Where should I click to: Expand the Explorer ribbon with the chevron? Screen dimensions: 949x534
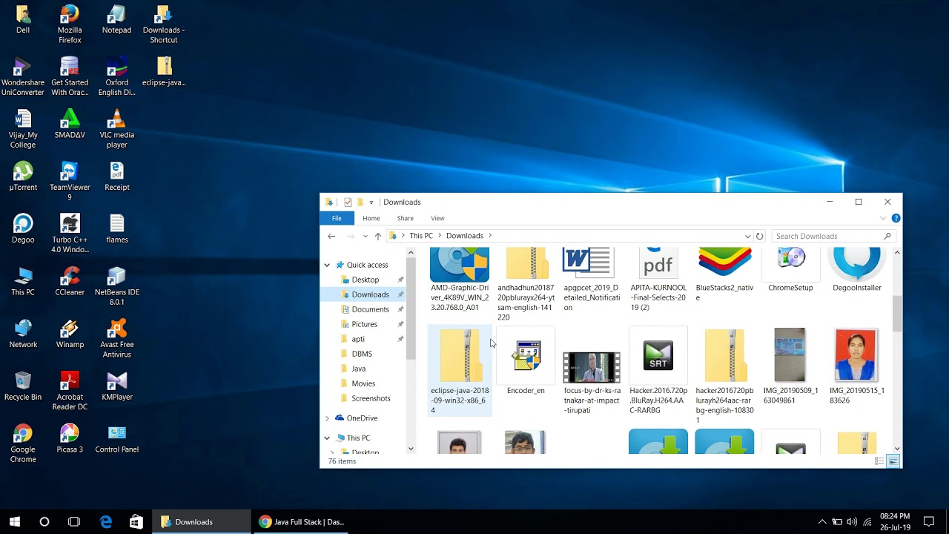point(883,218)
